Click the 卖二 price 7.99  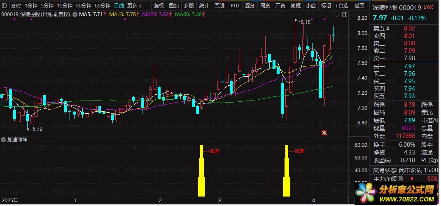[409, 51]
